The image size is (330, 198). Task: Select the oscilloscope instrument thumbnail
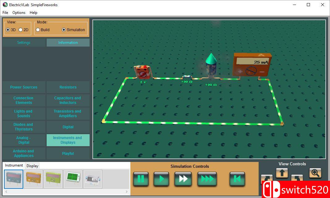(x=73, y=179)
